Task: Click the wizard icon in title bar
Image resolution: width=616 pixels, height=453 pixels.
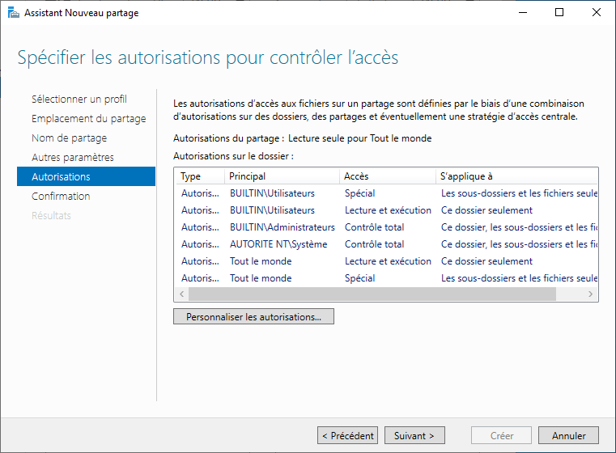Action: point(13,13)
